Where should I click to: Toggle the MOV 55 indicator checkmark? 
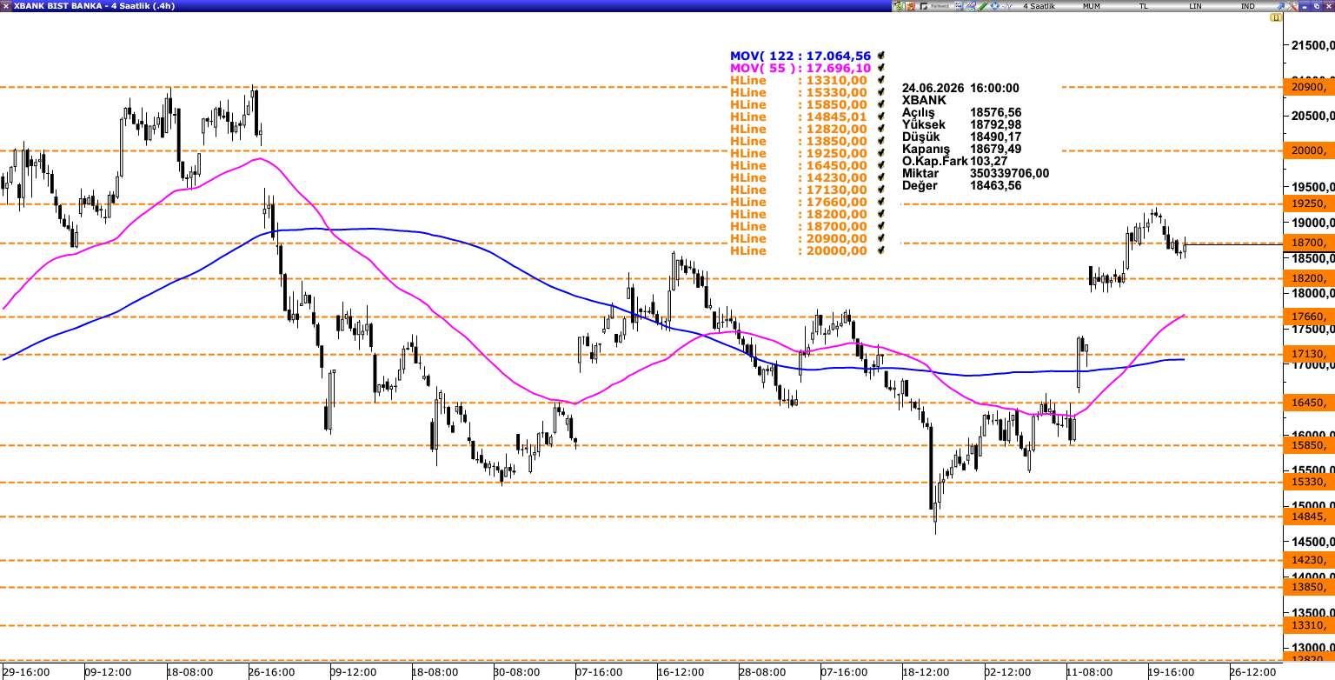[x=881, y=68]
